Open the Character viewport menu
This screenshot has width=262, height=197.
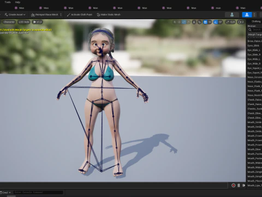point(9,22)
